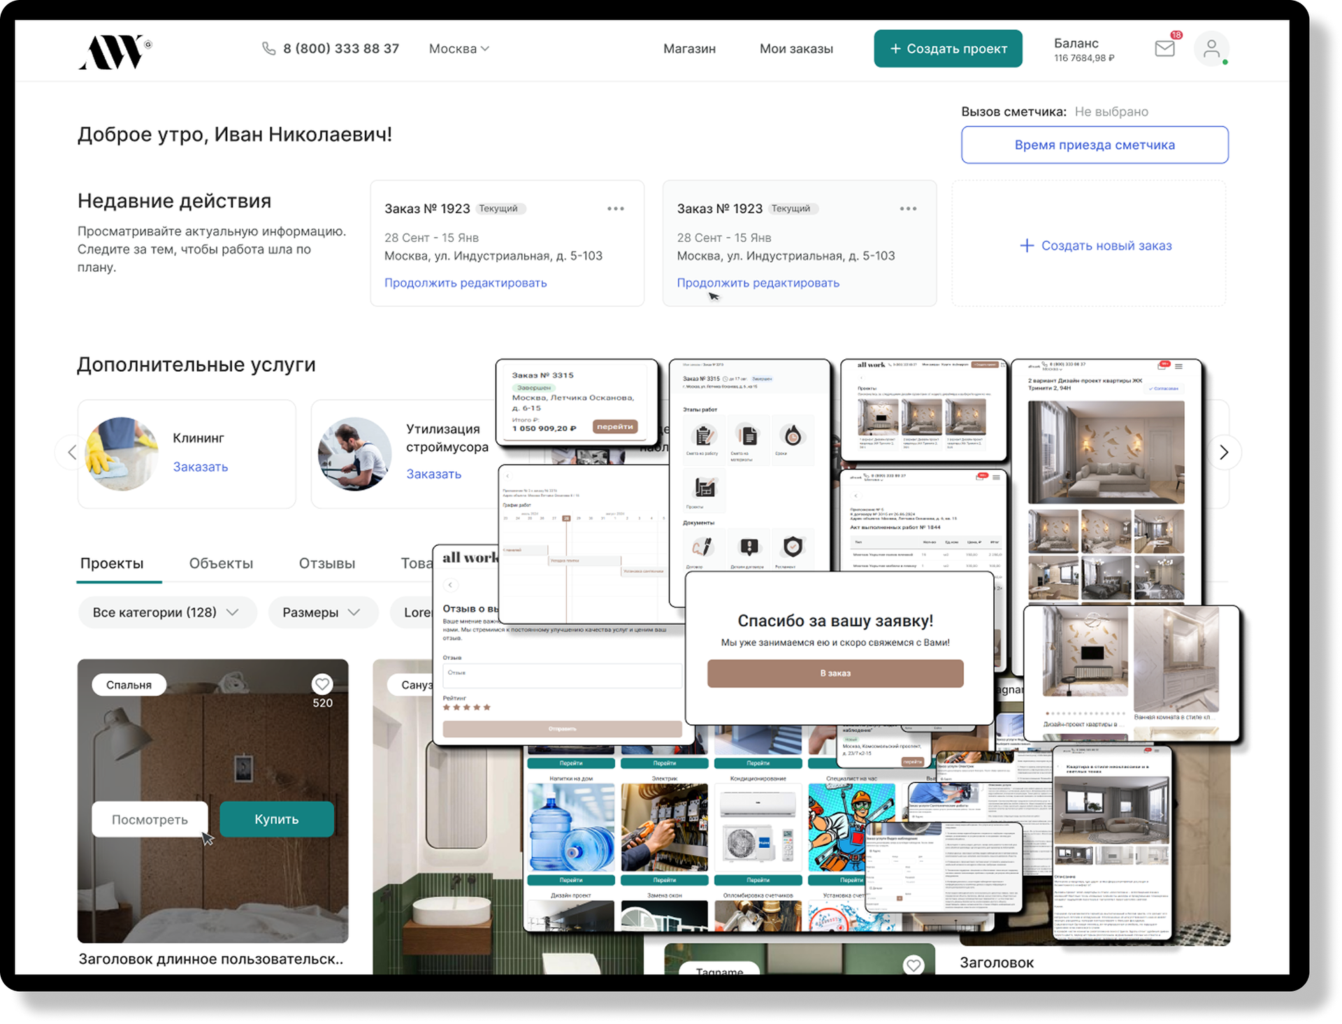Click Заказать under Клининг

(201, 466)
